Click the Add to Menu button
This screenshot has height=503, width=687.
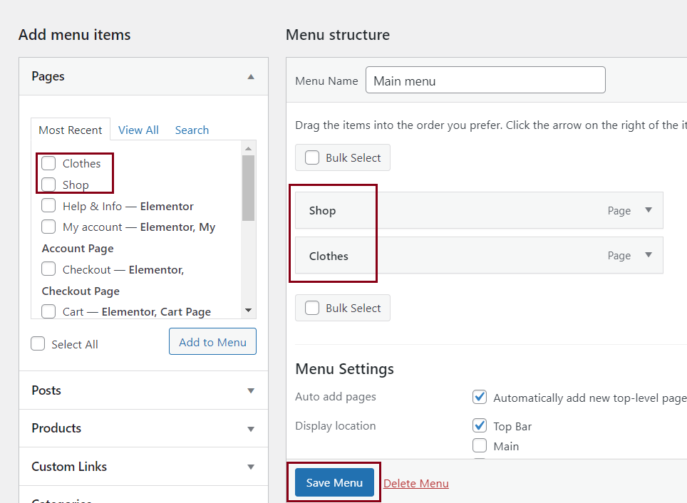212,341
